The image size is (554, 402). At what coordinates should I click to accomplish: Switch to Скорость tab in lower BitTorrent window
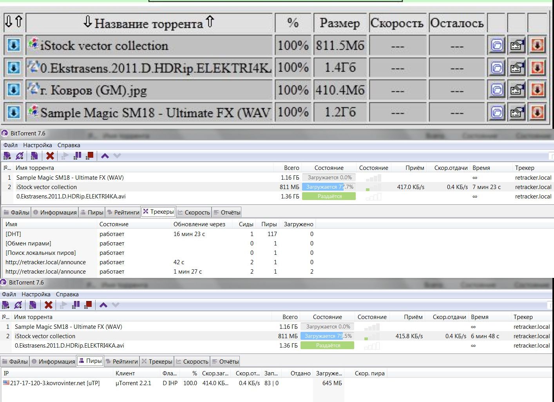192,361
